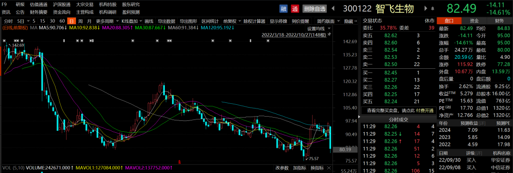Open the 估值通道 menu item
Screen dimensions: 513x173
(38, 5)
